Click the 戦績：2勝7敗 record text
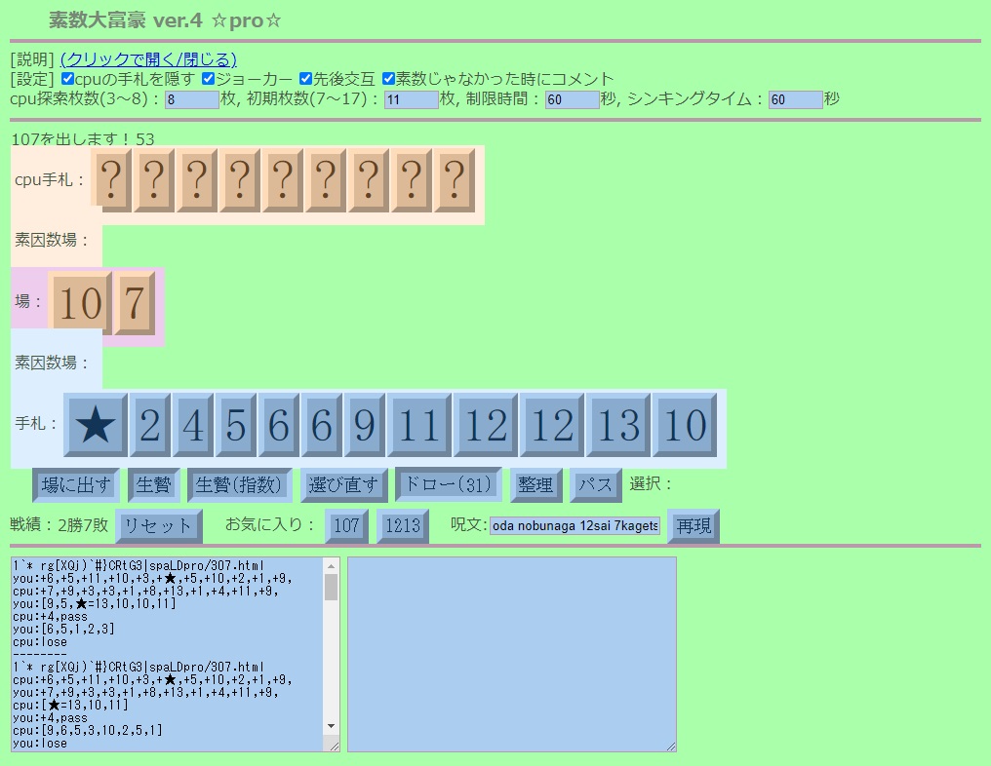Screen dimensions: 991x766 coord(59,525)
